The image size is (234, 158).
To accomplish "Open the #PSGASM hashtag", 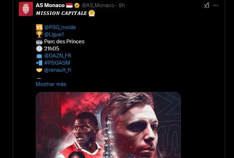I will [x=57, y=63].
